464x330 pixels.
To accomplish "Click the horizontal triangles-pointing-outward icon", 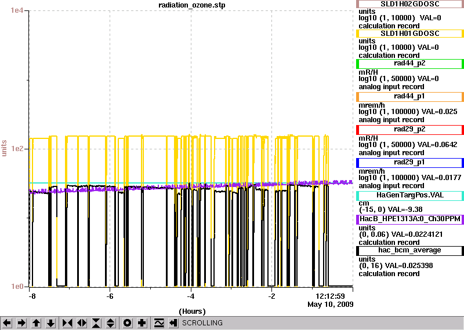I will click(82, 323).
